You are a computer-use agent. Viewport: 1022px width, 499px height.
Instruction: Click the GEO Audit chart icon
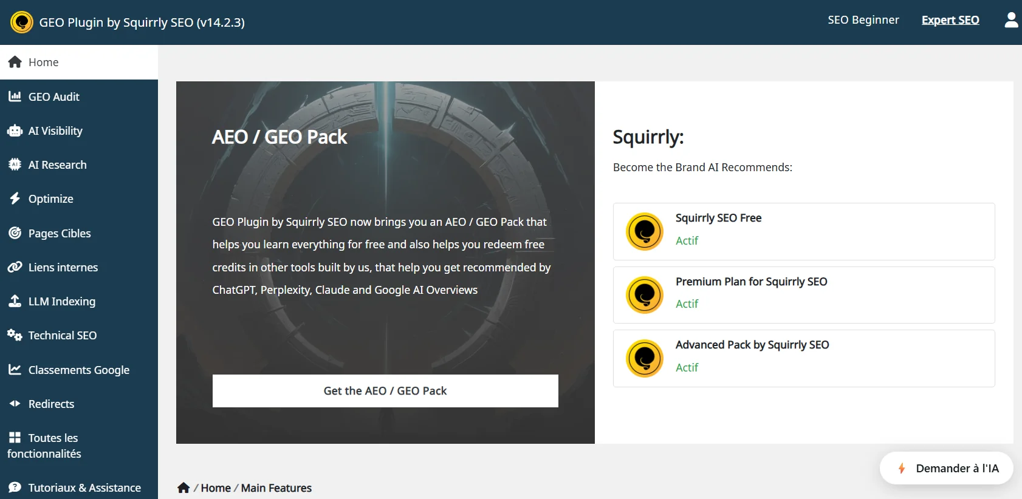[15, 97]
